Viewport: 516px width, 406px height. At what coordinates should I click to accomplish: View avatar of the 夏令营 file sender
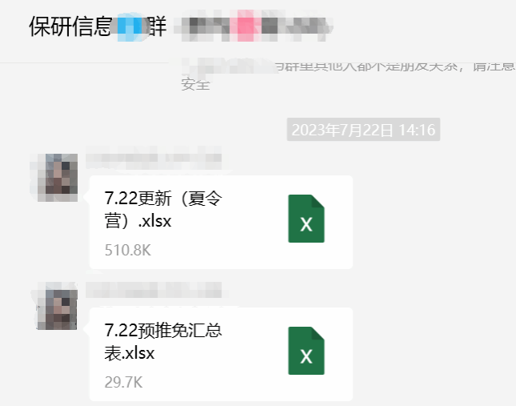(57, 178)
